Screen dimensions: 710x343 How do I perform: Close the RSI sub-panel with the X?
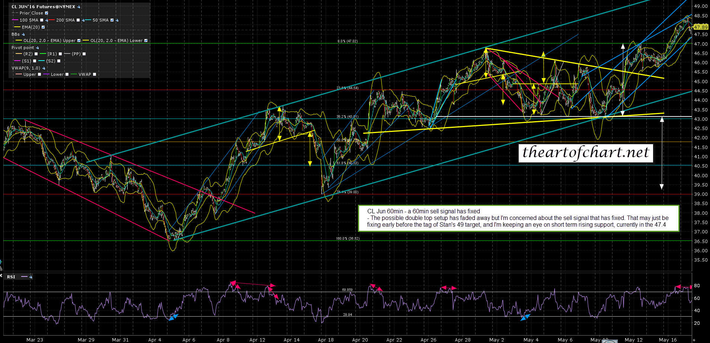[1, 276]
